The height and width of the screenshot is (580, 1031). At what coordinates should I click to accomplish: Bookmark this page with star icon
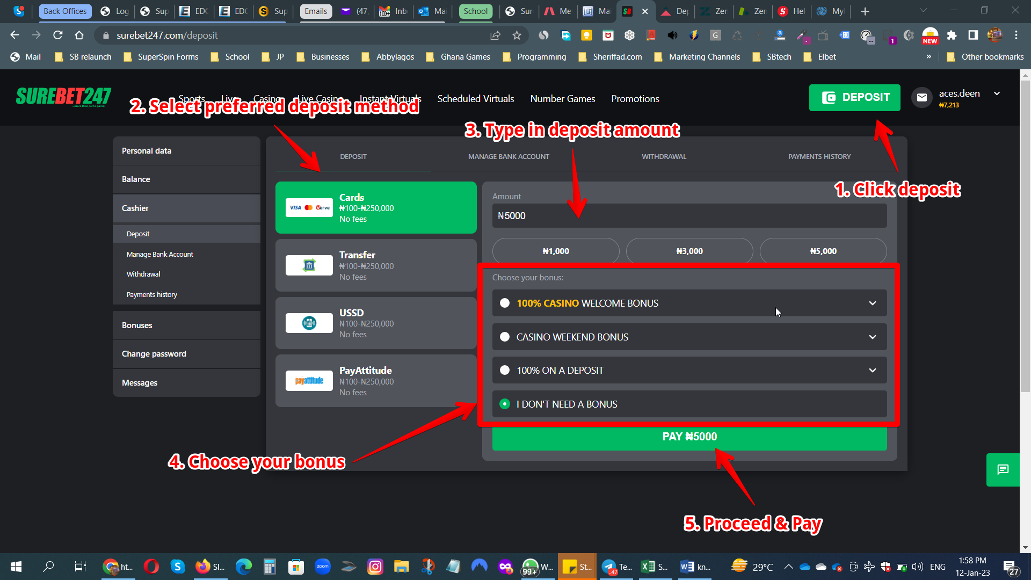tap(517, 35)
